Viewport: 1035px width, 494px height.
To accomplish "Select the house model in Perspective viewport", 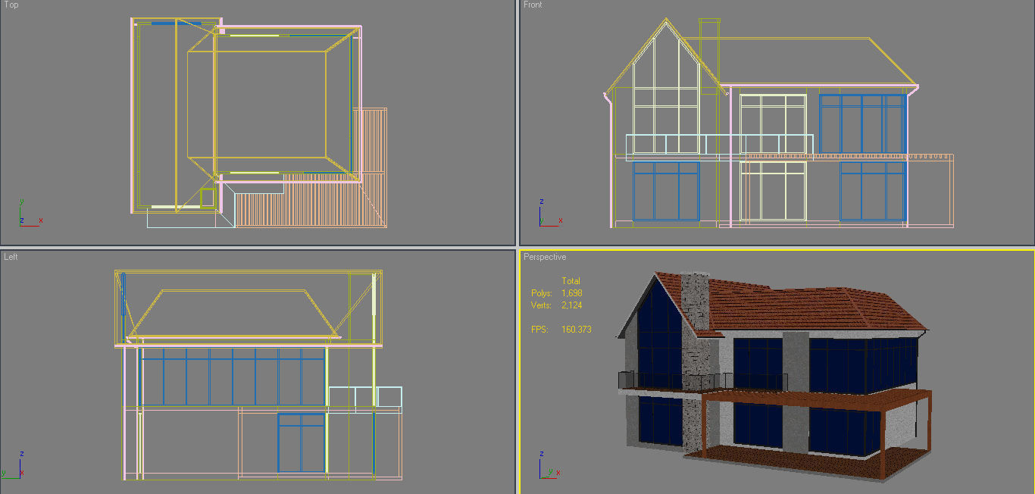I will coord(773,377).
